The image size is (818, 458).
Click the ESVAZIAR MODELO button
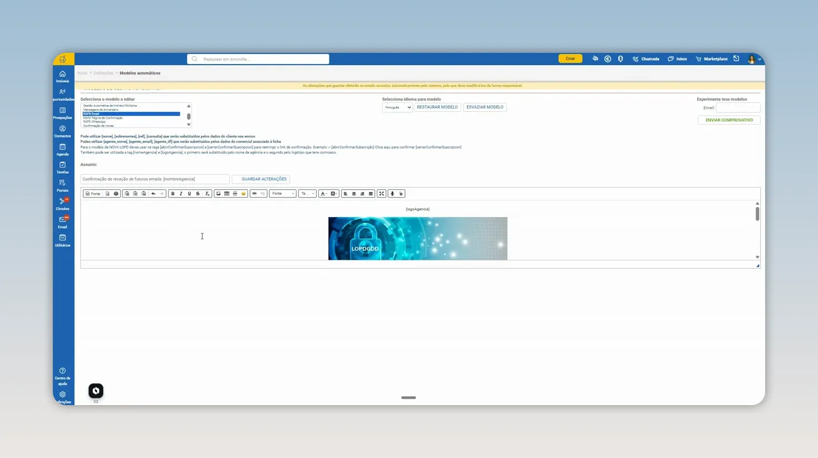[x=485, y=107]
